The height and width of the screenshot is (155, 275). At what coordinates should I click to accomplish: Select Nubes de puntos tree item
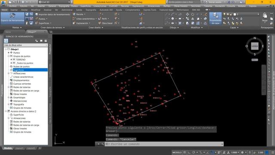[x=21, y=67]
